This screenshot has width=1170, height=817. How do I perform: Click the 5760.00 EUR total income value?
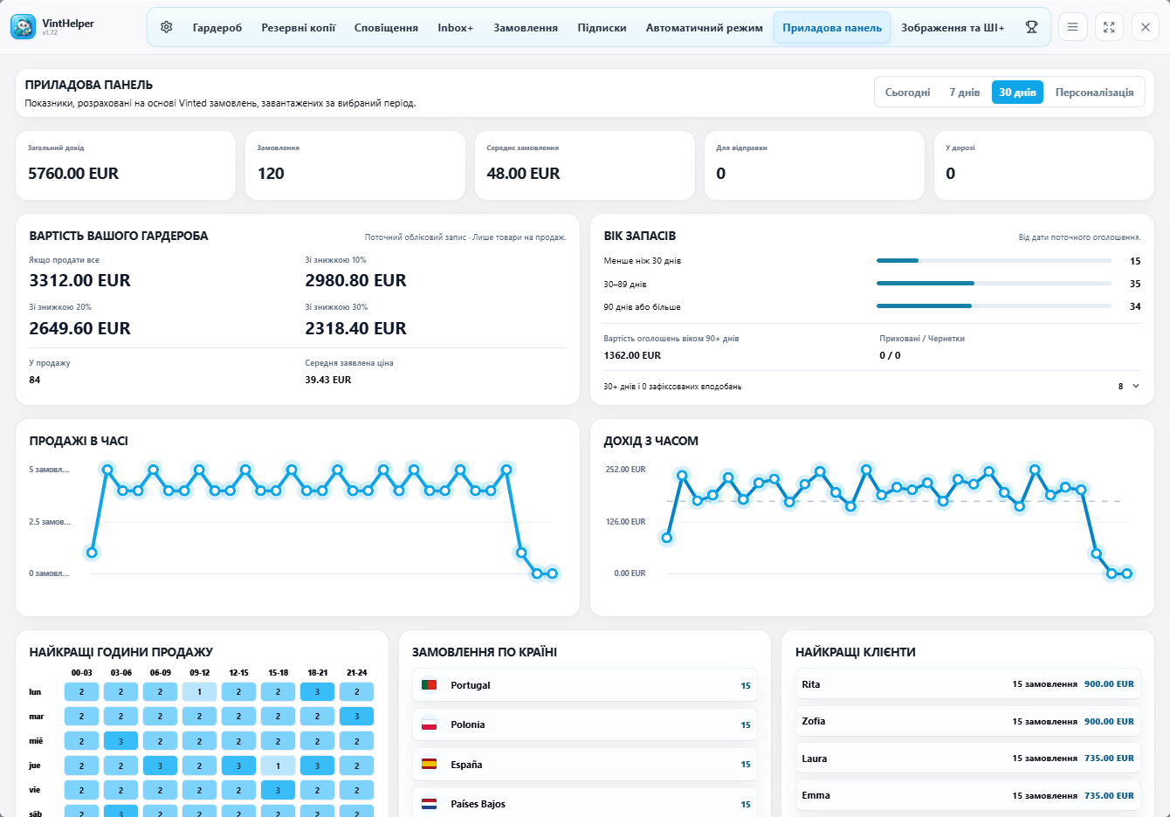73,174
